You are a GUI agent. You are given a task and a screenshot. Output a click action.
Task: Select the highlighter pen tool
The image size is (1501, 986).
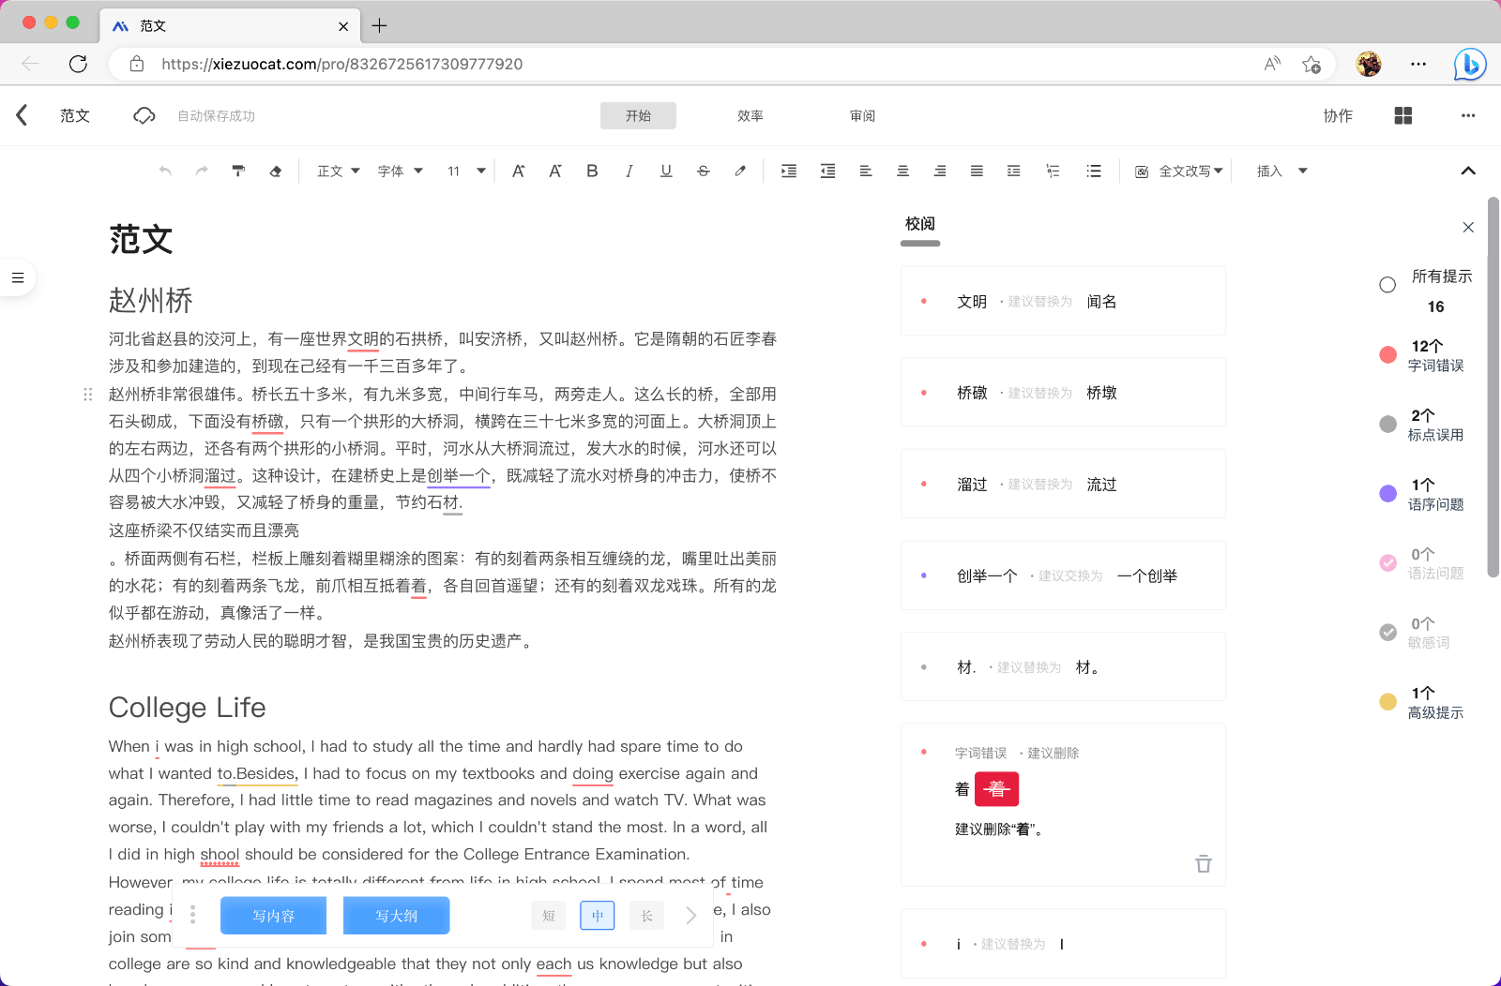(740, 171)
